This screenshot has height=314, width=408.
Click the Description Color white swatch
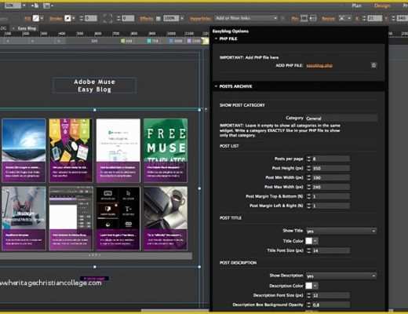coord(309,286)
